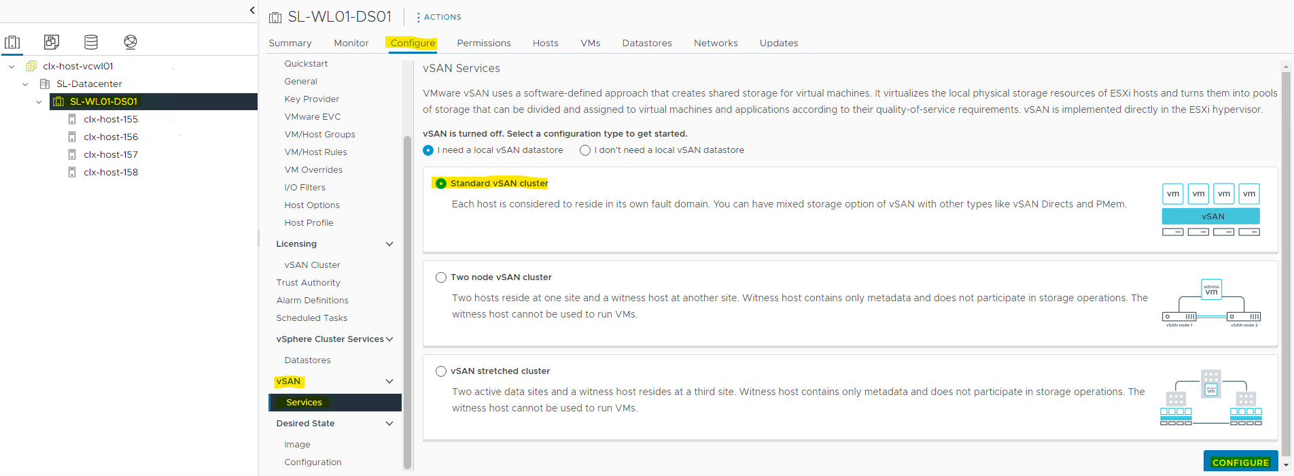Select Services under vSAN
This screenshot has height=476, width=1294.
[335, 403]
